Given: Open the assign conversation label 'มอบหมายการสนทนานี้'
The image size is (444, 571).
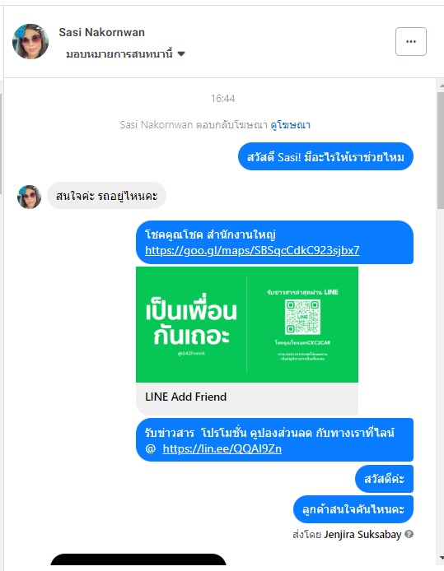Looking at the screenshot, I should [119, 54].
